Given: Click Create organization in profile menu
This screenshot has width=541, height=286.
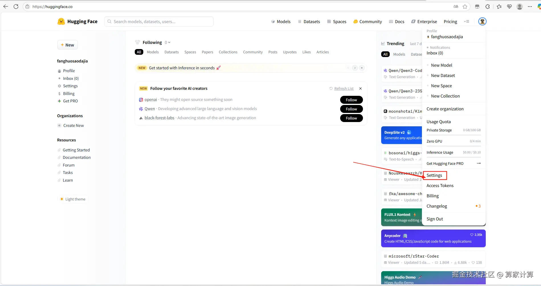Looking at the screenshot, I should tap(445, 109).
